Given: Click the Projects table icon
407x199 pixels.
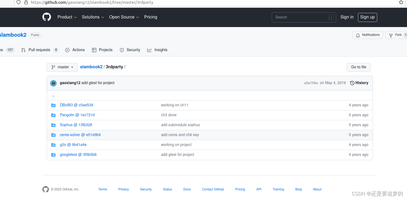Looking at the screenshot, I should coord(94,50).
